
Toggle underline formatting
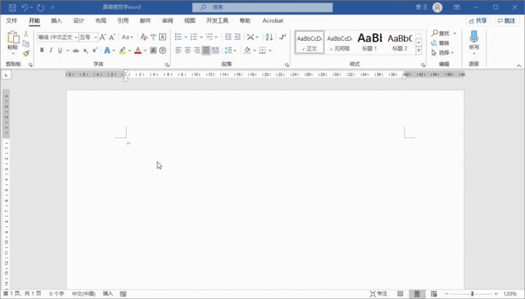click(x=60, y=50)
